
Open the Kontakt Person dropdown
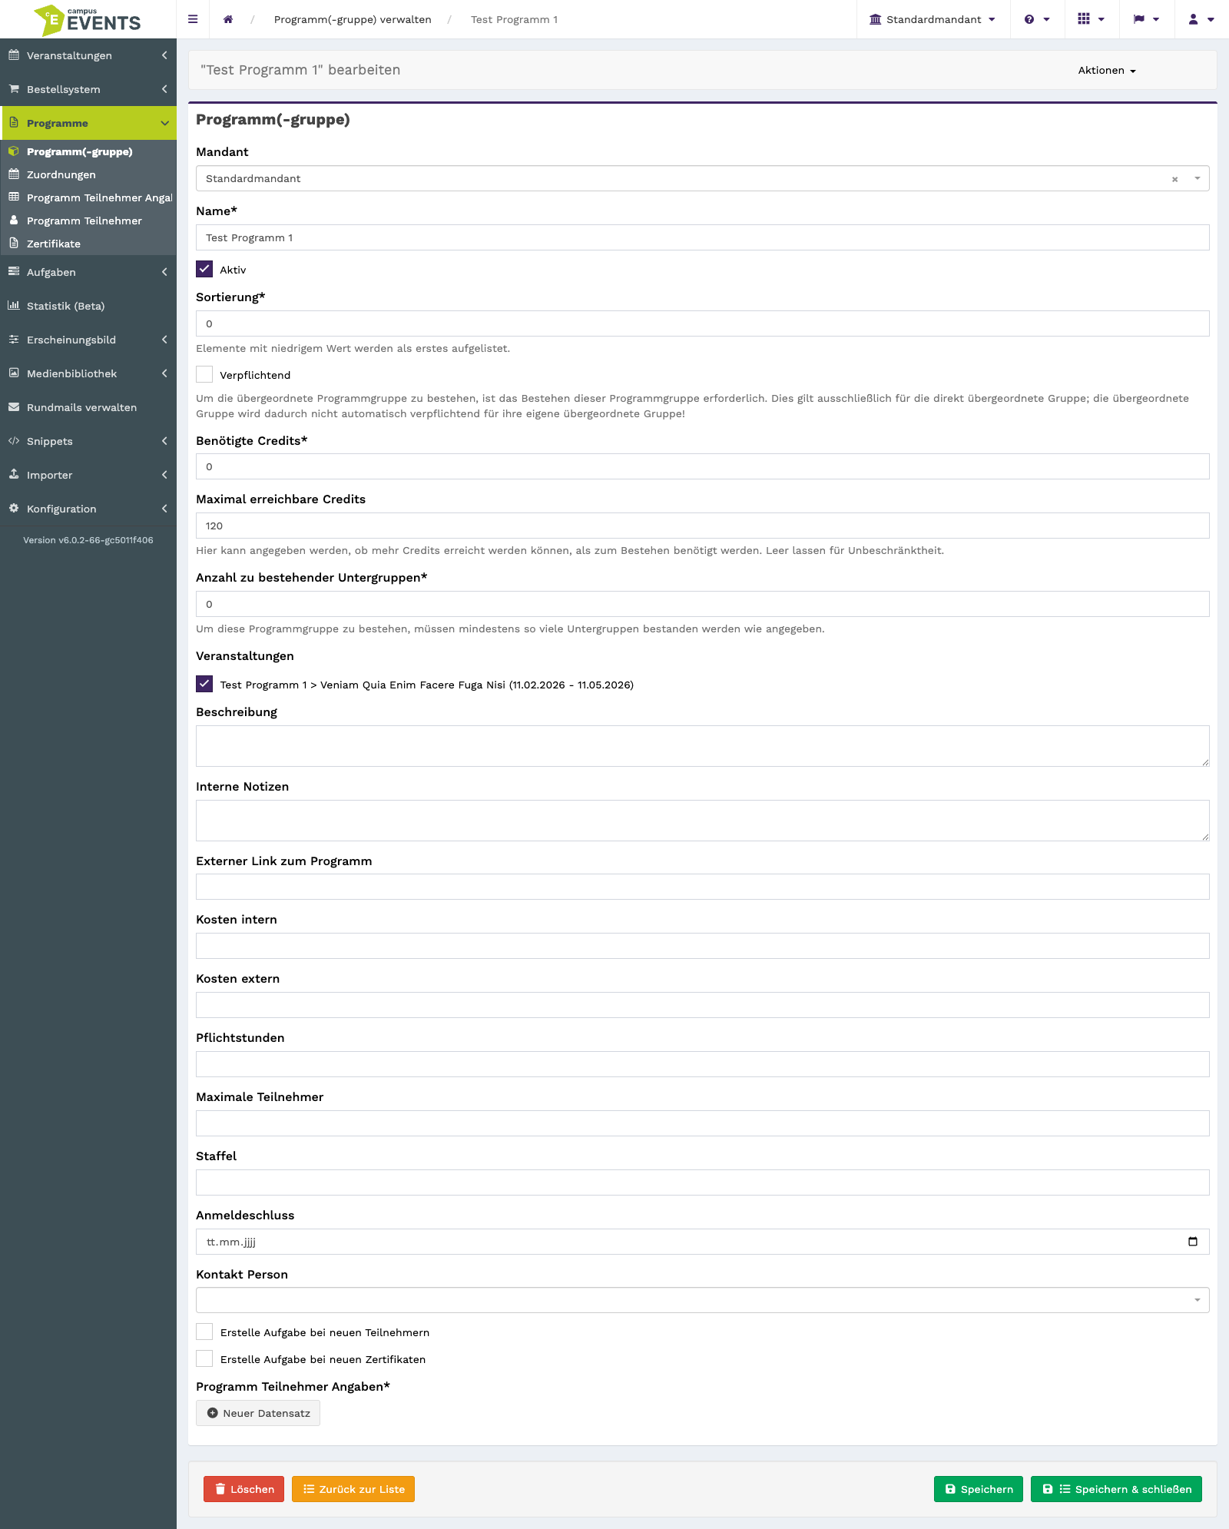(x=702, y=1300)
